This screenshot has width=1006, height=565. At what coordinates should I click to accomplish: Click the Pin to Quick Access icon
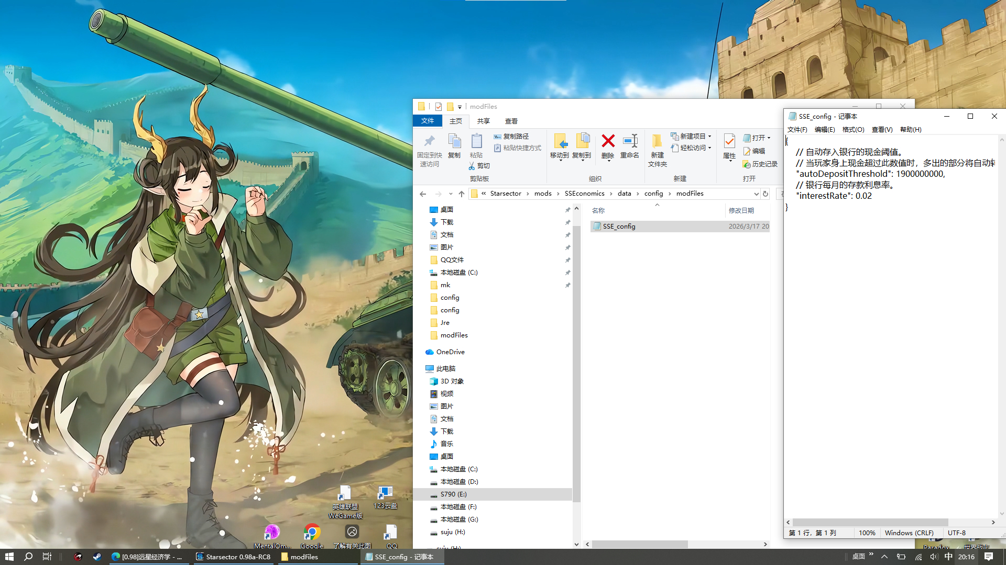point(429,142)
